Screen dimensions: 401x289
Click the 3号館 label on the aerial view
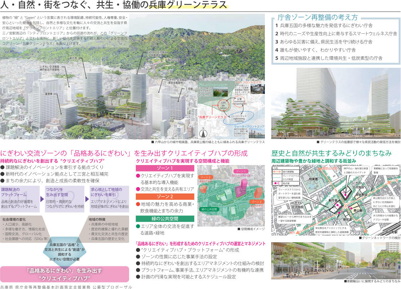tap(190, 89)
